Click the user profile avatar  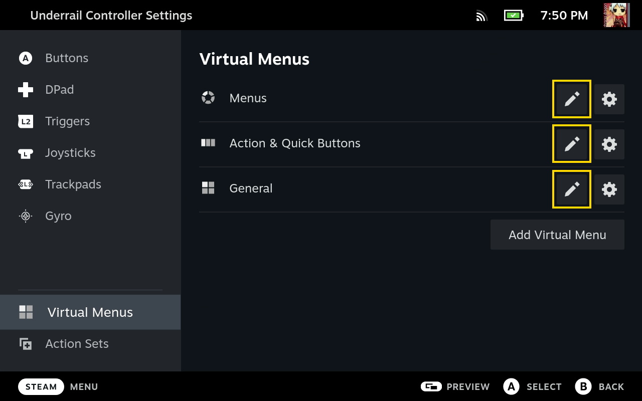point(616,15)
